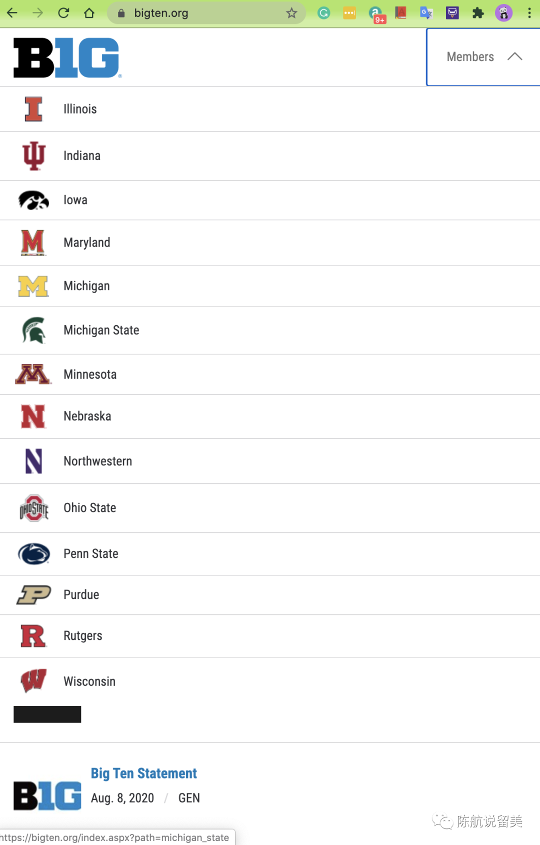Screen dimensions: 540x845
Task: Go back with the browser back arrow
Action: (x=12, y=13)
